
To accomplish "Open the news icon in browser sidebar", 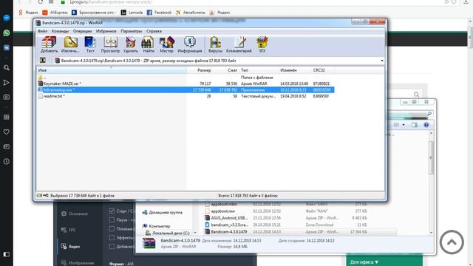I will click(x=7, y=146).
